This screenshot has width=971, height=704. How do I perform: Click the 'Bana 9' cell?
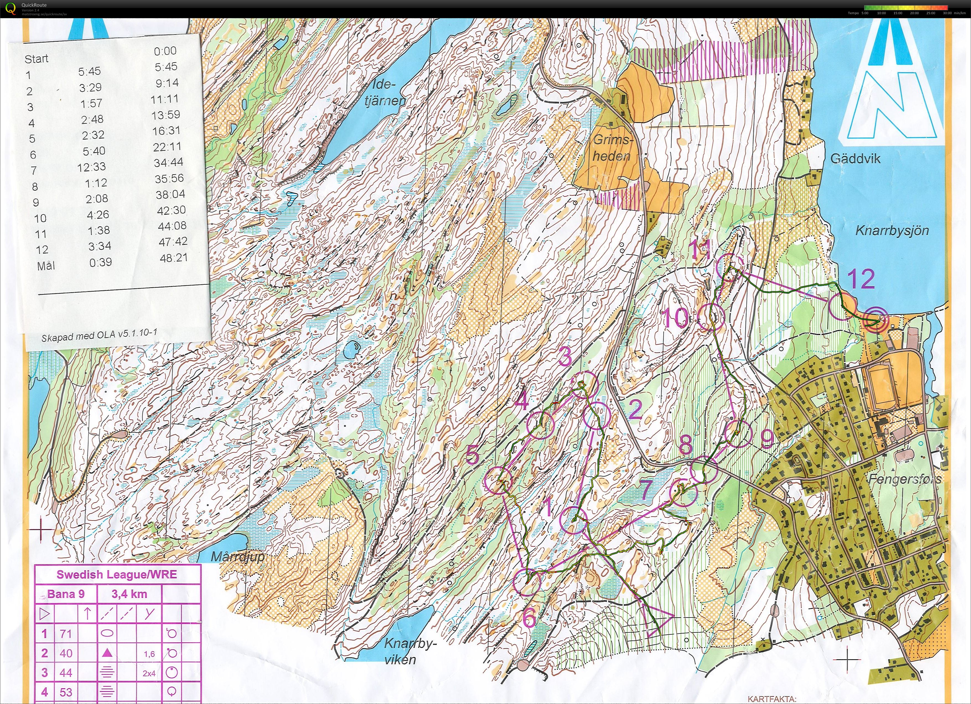(x=66, y=594)
